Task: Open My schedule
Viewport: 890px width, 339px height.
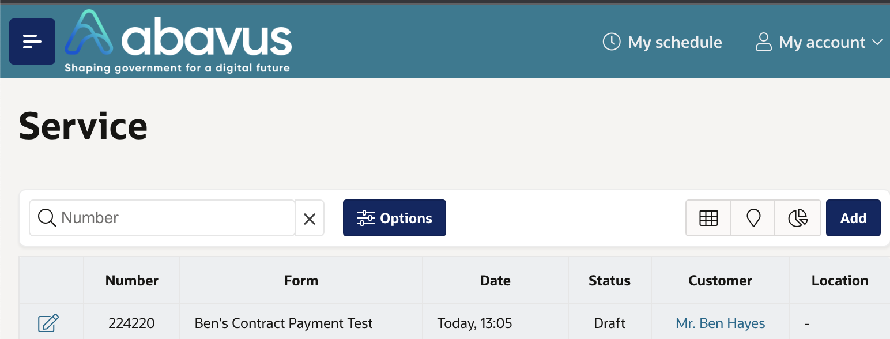Action: coord(662,42)
